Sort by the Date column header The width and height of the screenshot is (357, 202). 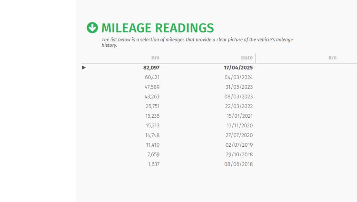click(247, 58)
